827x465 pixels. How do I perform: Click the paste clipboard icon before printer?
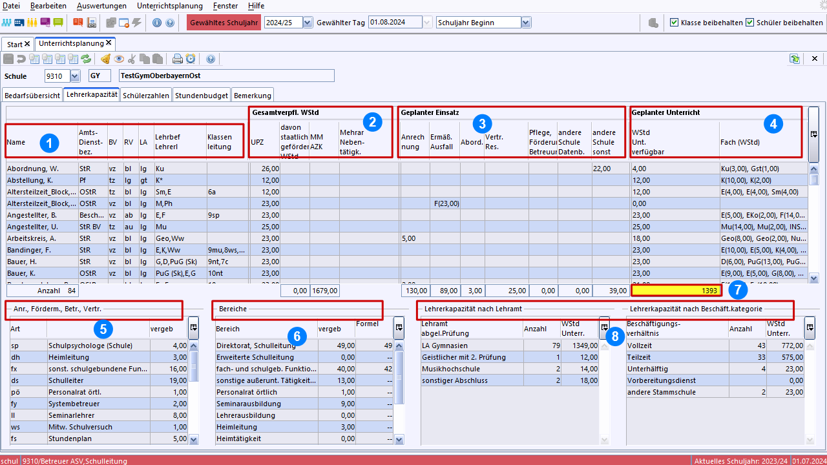pyautogui.click(x=158, y=59)
